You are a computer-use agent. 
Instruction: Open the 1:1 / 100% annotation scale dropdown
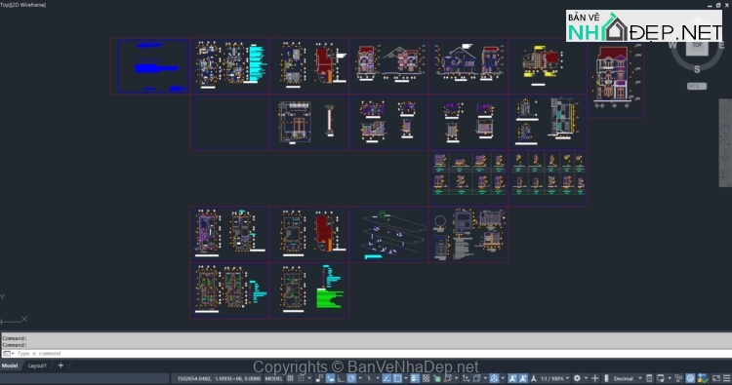point(555,378)
